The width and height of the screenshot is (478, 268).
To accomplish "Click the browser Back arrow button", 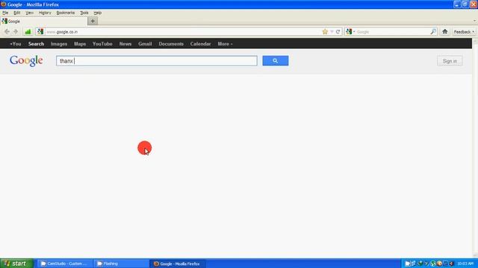I will tap(7, 31).
